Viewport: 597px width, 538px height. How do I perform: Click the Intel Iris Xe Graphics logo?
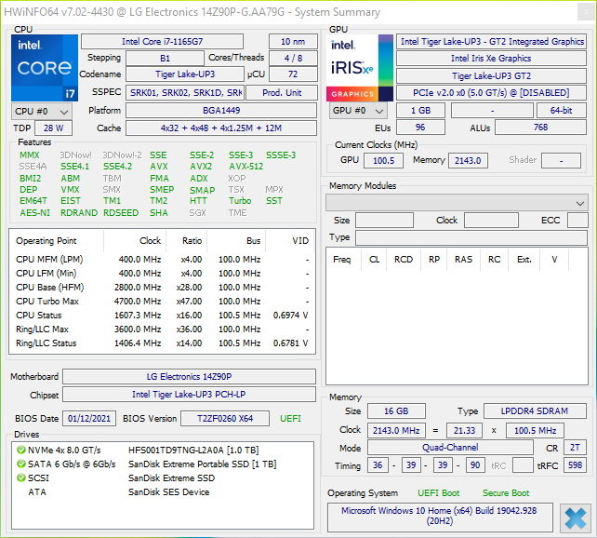coord(360,68)
